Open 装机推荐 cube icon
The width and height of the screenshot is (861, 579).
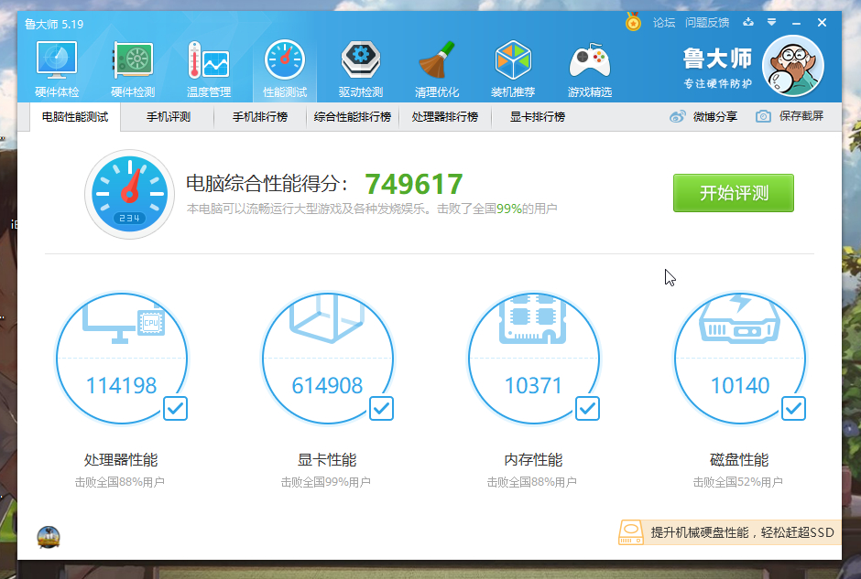coord(513,60)
